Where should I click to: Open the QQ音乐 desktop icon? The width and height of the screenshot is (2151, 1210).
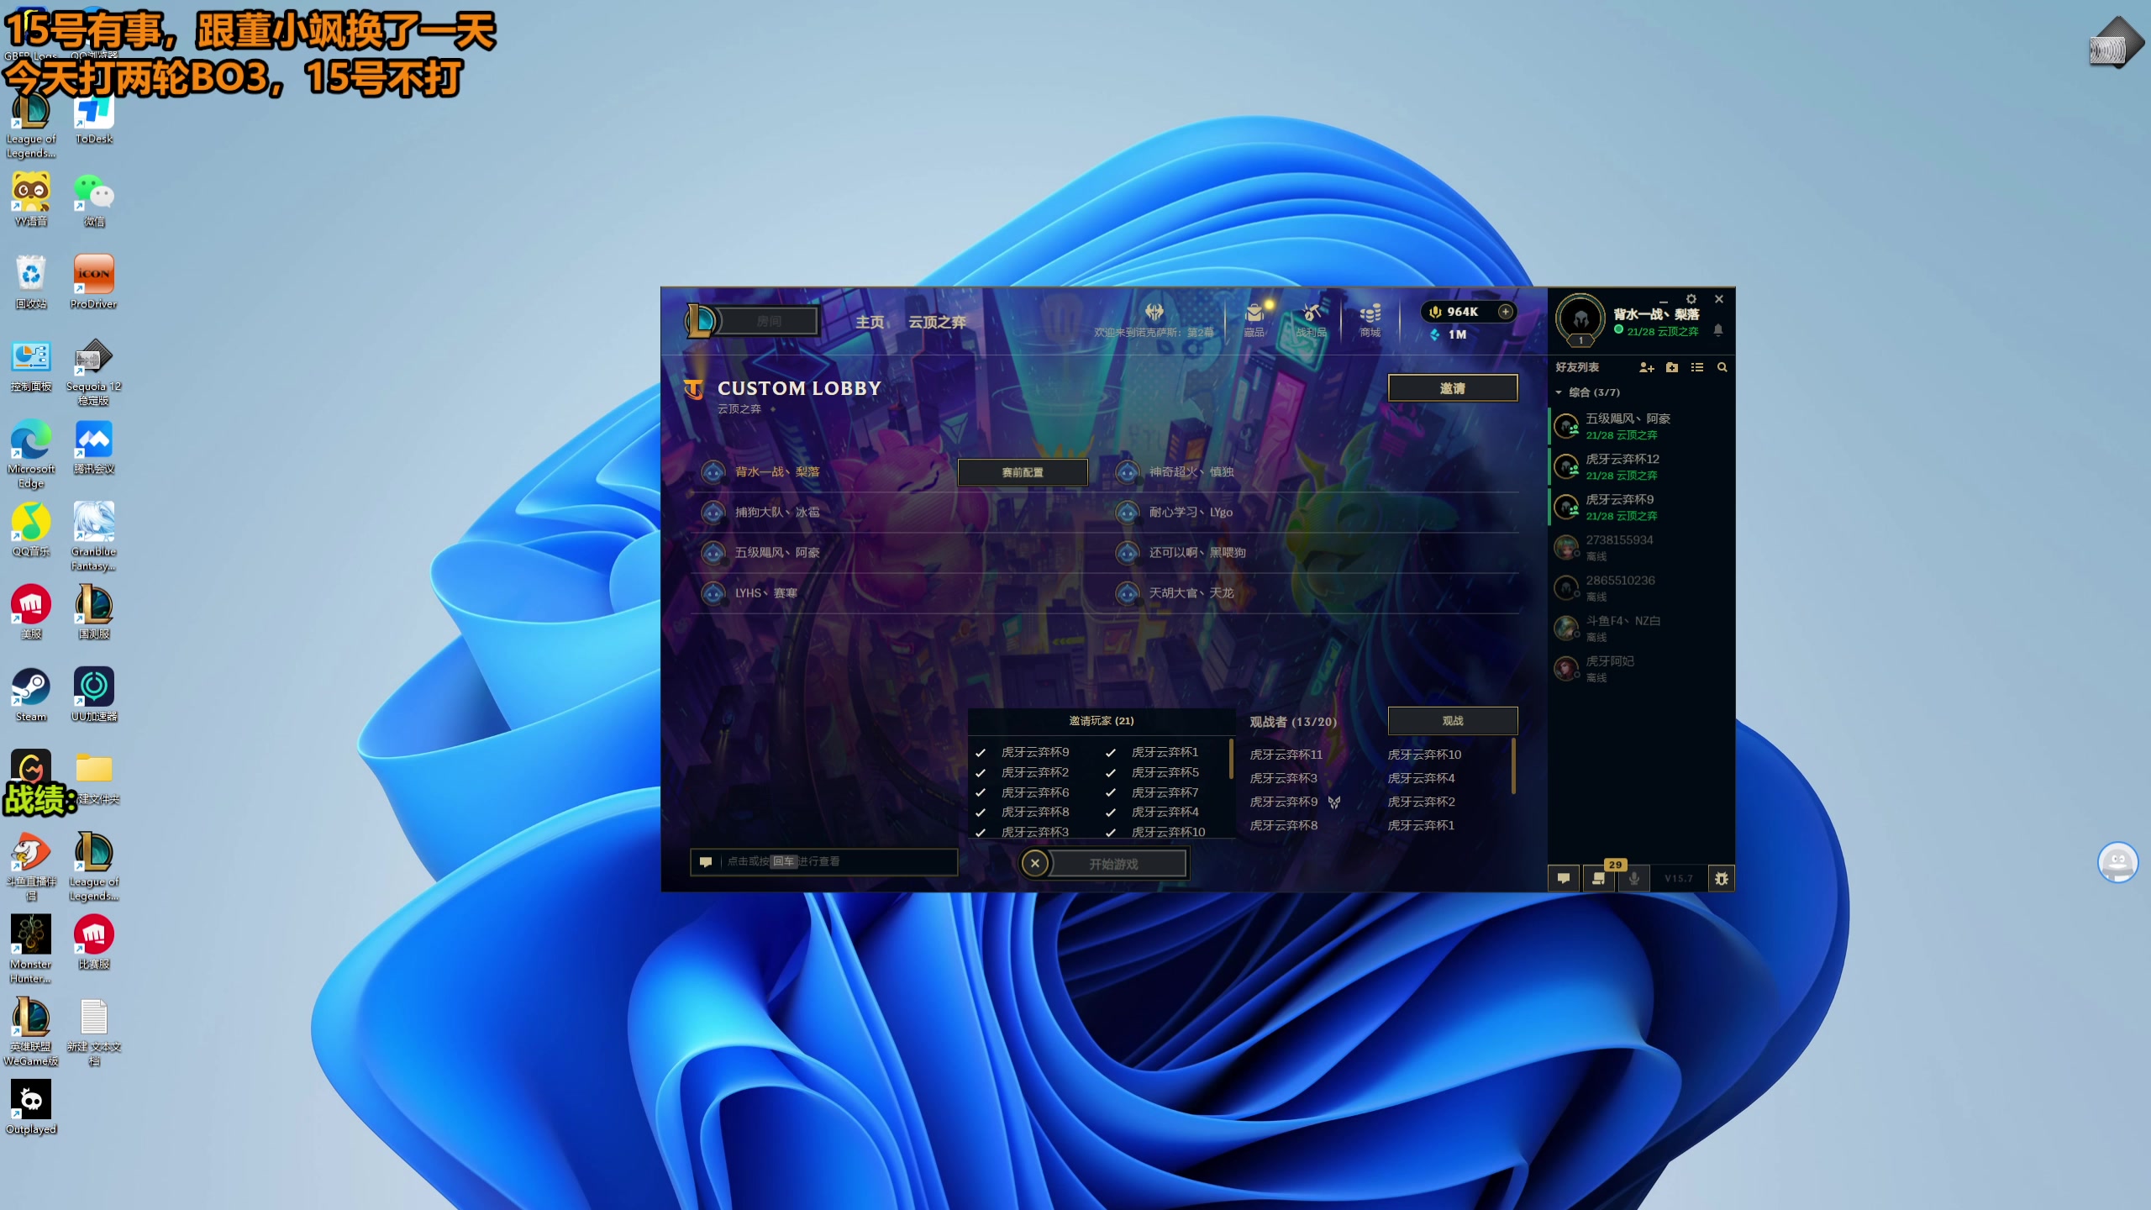[x=31, y=530]
